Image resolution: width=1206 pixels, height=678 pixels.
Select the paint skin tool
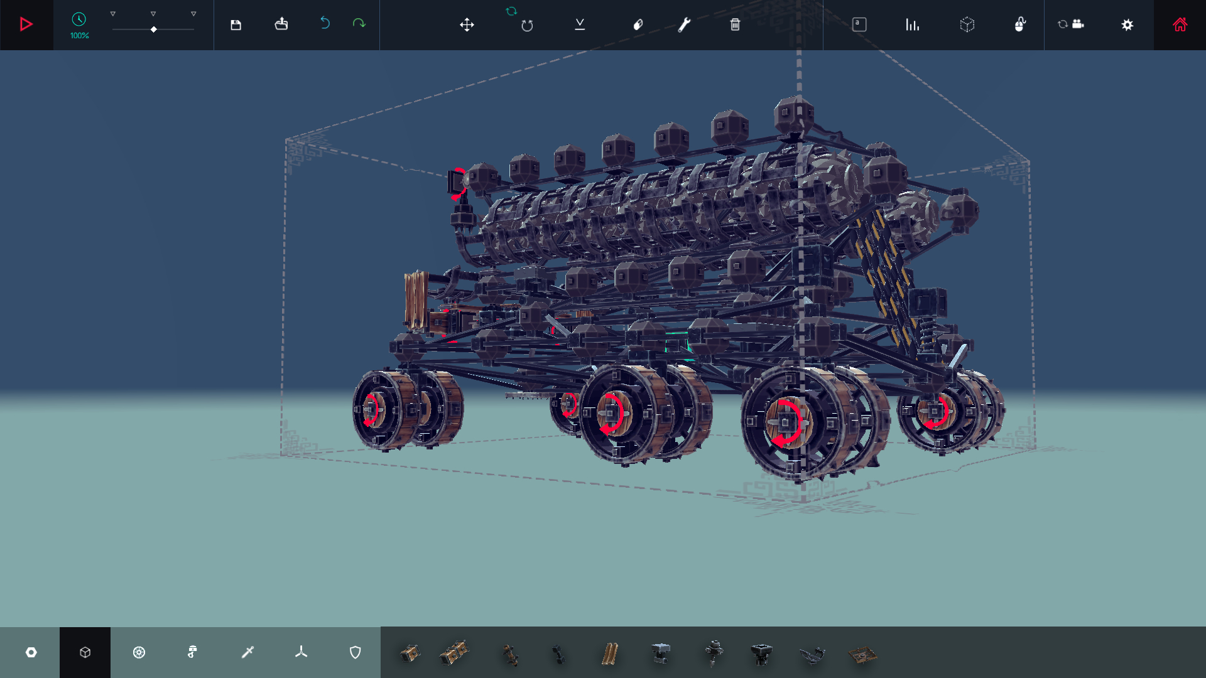pyautogui.click(x=638, y=24)
